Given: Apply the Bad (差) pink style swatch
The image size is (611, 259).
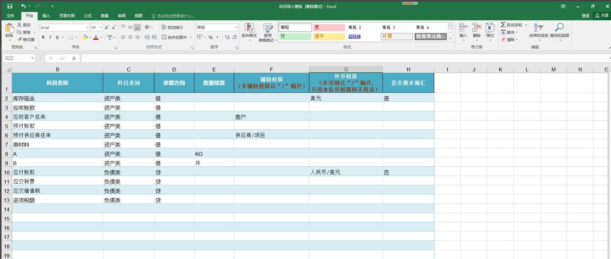Looking at the screenshot, I should [329, 28].
